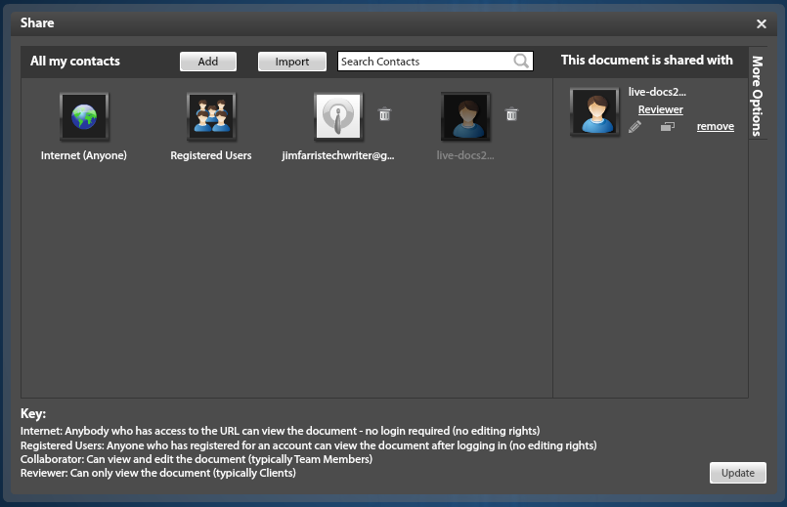The image size is (787, 507).
Task: Click the greyed live-docs2 contact avatar
Action: coord(465,117)
